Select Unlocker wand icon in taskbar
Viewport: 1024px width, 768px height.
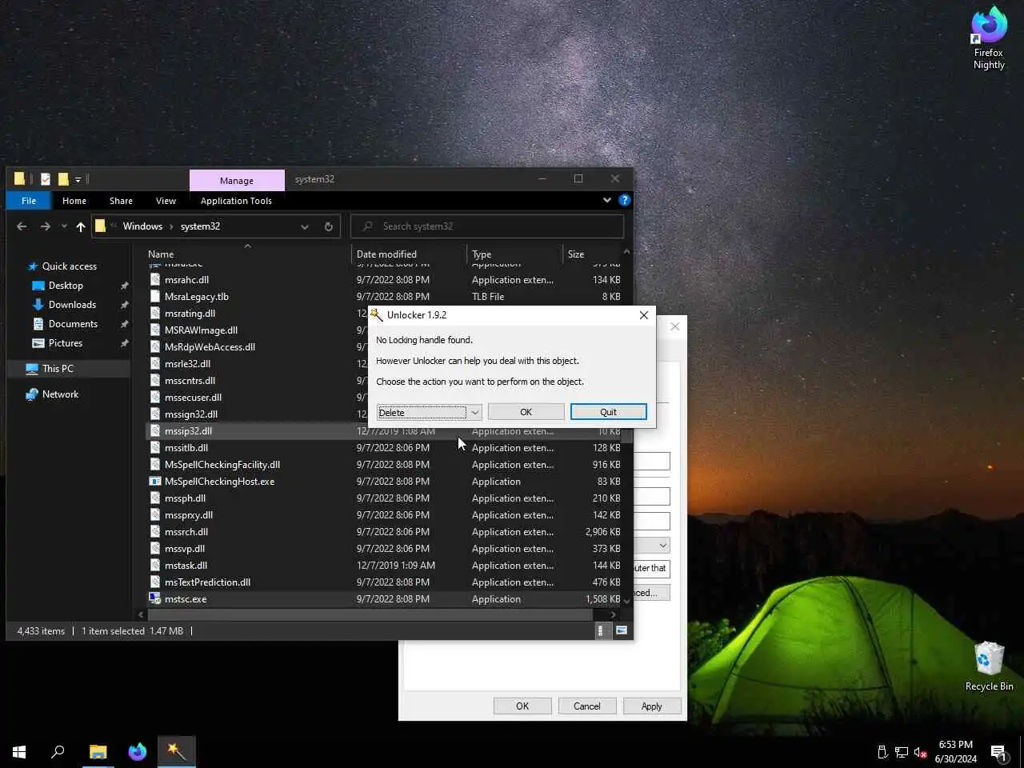pos(177,751)
